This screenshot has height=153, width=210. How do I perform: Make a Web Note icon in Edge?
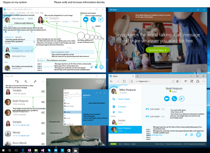(192, 81)
